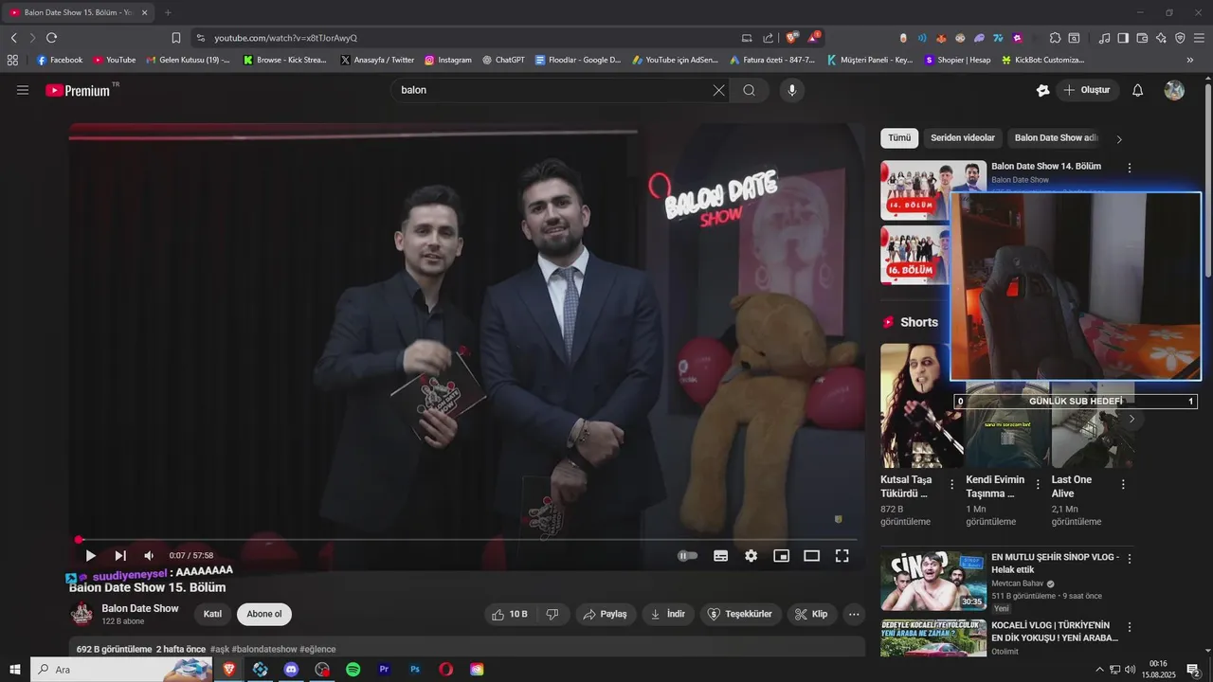
Task: Start voice search with microphone
Action: coord(792,90)
